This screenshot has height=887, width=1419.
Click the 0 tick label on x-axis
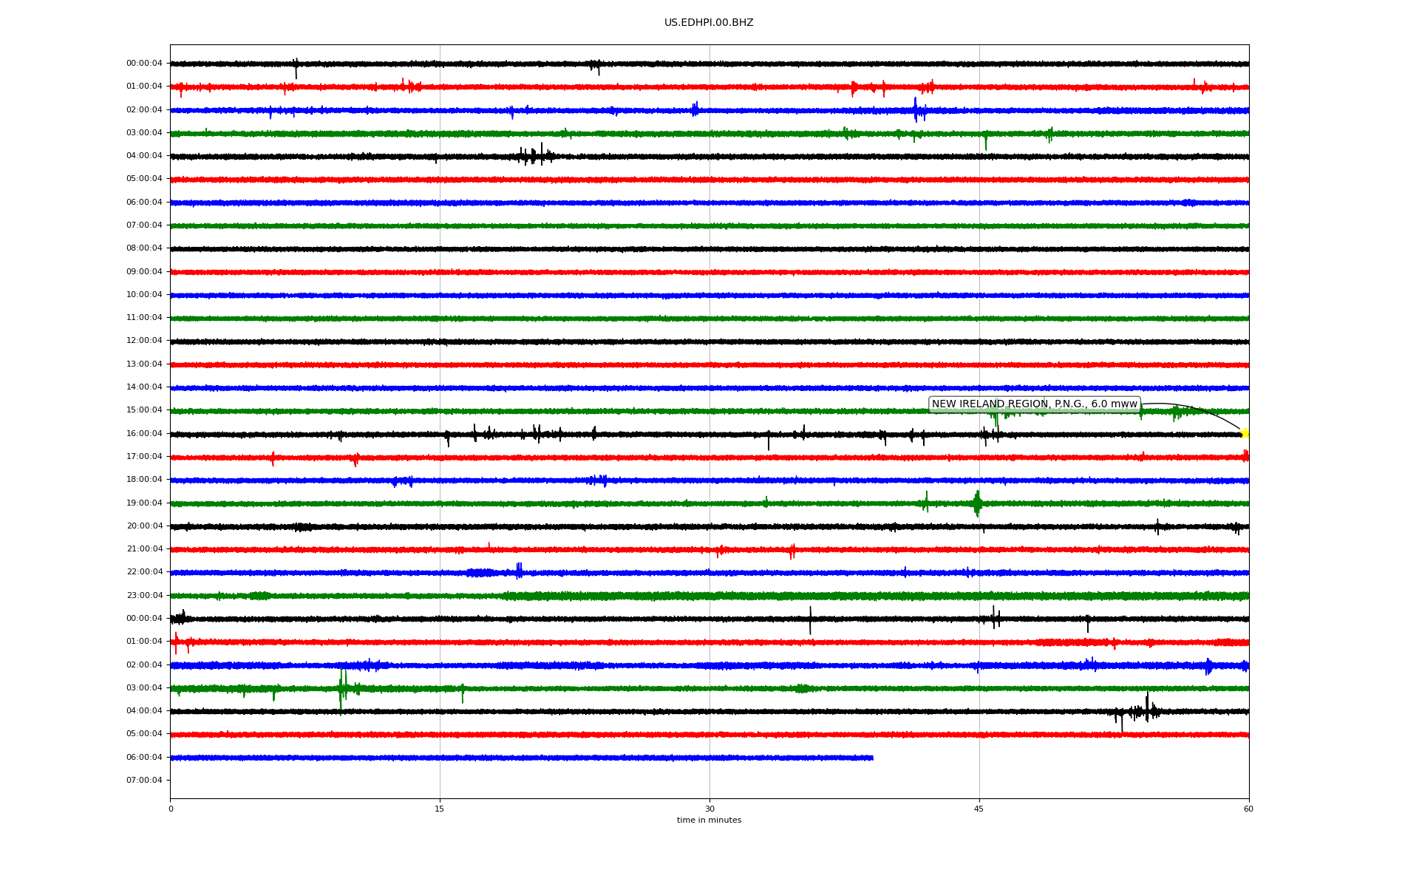[171, 809]
